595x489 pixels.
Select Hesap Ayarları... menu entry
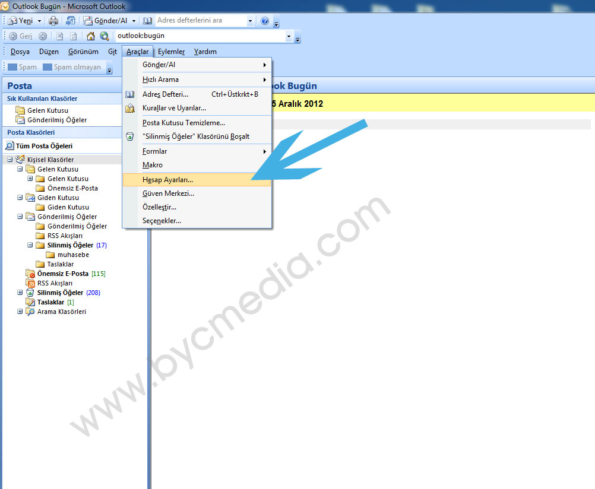click(197, 180)
